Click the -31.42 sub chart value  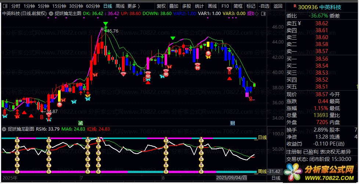(x=275, y=172)
